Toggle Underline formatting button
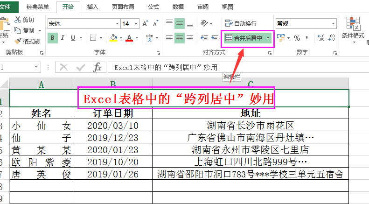This screenshot has width=369, height=204. tap(73, 38)
